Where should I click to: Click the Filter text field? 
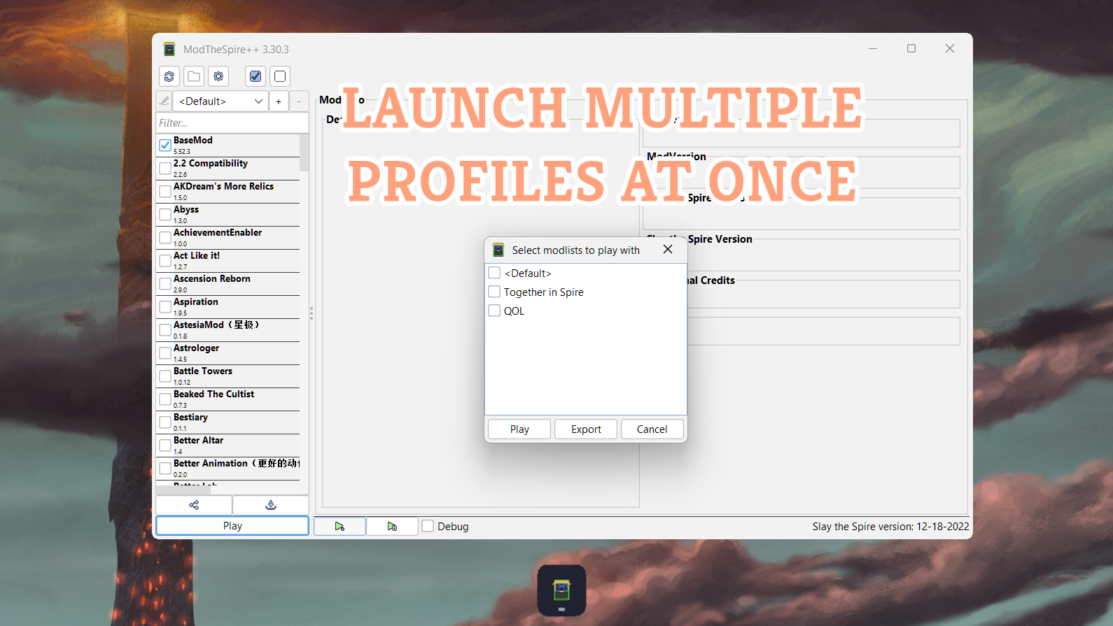click(x=232, y=123)
